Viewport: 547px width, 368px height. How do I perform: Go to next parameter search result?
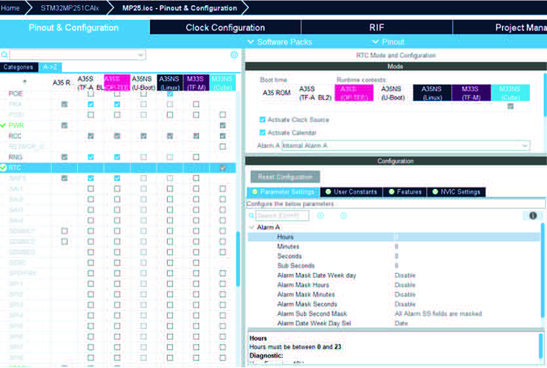click(344, 216)
